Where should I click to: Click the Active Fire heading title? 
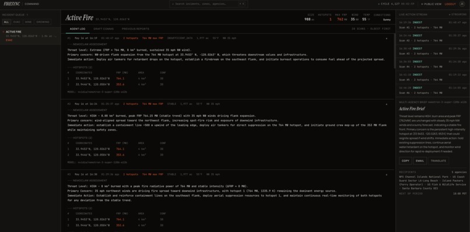[x=79, y=17]
